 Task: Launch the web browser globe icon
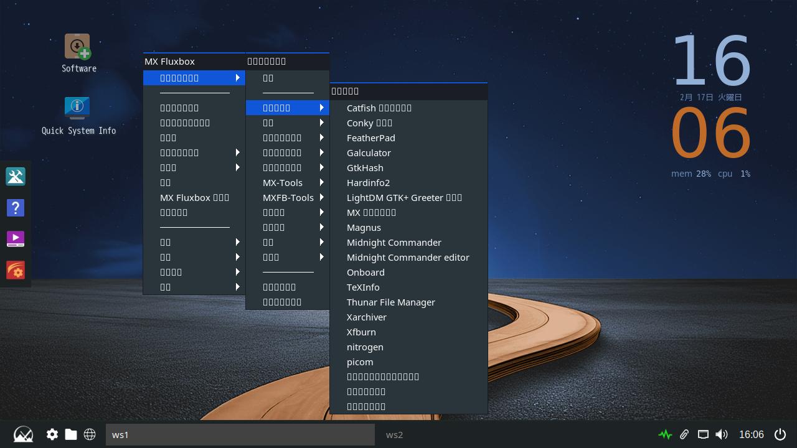(x=90, y=434)
